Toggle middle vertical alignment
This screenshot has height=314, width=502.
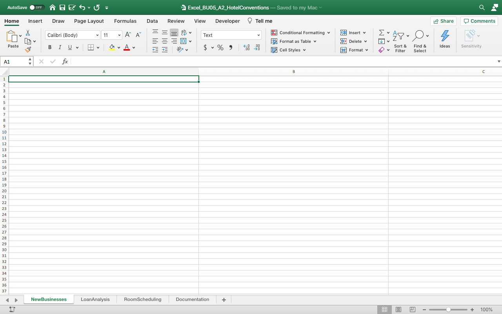pos(165,33)
